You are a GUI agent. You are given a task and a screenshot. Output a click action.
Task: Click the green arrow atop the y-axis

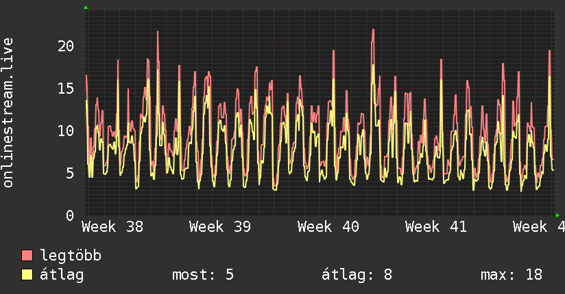pyautogui.click(x=86, y=8)
